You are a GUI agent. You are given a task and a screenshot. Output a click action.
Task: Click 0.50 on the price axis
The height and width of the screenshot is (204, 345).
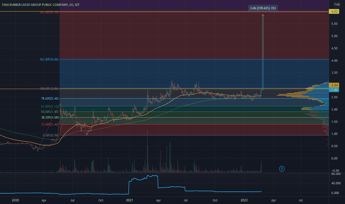pyautogui.click(x=334, y=146)
